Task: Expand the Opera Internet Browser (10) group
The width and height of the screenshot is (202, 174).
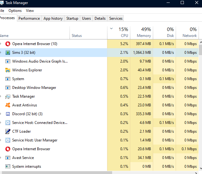Action: (x=1, y=44)
